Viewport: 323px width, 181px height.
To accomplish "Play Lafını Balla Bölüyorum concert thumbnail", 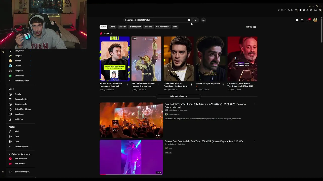I will [x=131, y=120].
